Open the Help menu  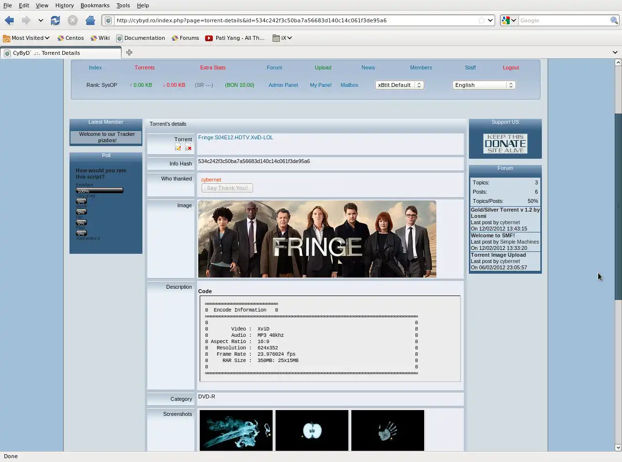(143, 5)
